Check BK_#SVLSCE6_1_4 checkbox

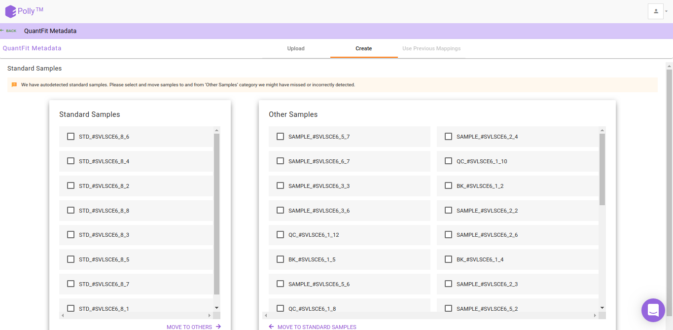[448, 259]
